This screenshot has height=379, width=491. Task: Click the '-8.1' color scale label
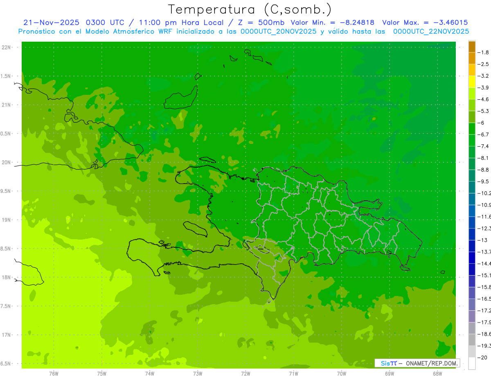483,158
